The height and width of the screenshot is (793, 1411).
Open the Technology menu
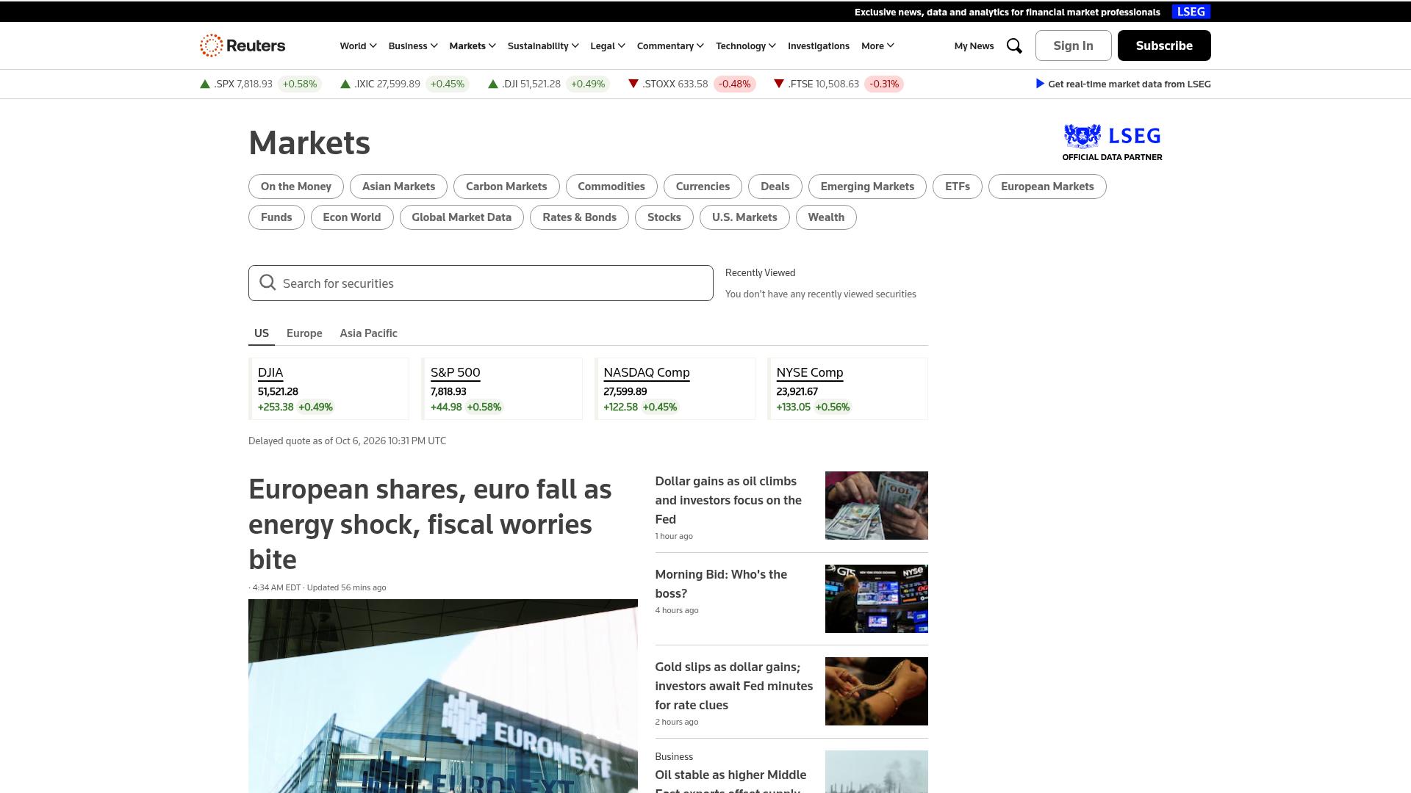click(x=746, y=46)
